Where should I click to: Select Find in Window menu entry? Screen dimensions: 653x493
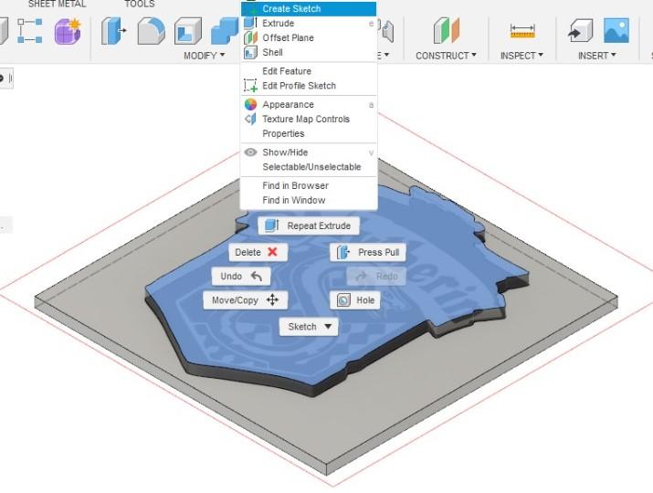click(309, 200)
